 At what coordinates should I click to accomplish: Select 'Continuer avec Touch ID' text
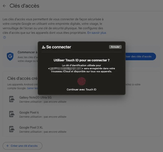81,89
